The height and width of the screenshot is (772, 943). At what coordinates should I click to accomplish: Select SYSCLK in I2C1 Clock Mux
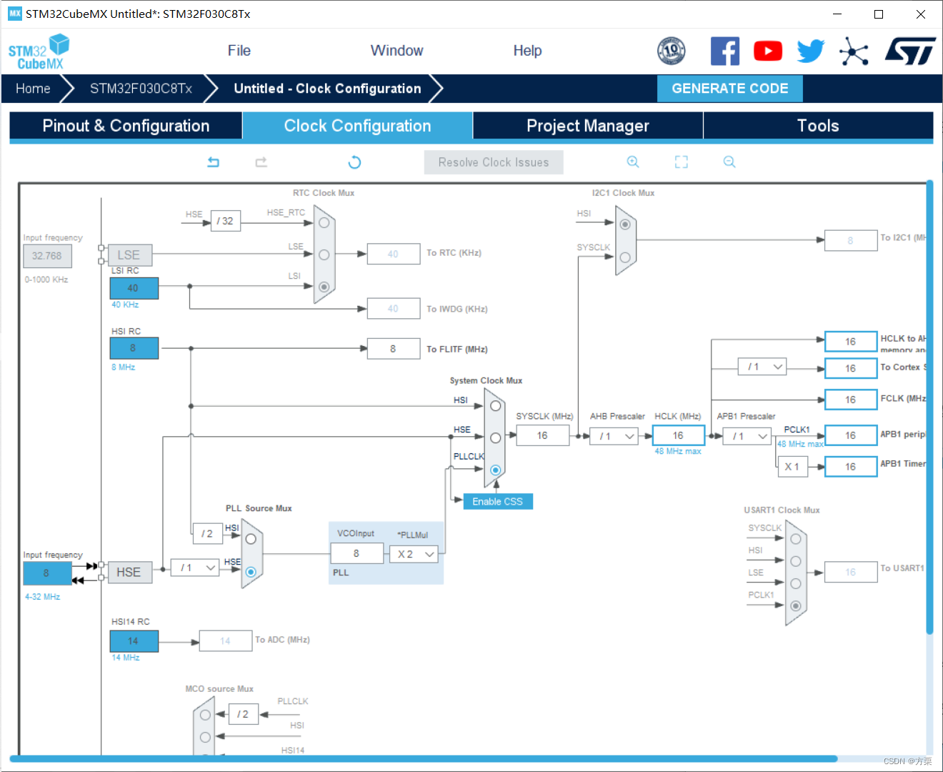pyautogui.click(x=625, y=257)
